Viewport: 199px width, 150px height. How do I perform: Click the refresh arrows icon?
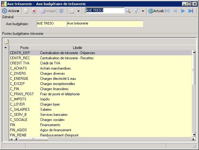click(x=61, y=11)
